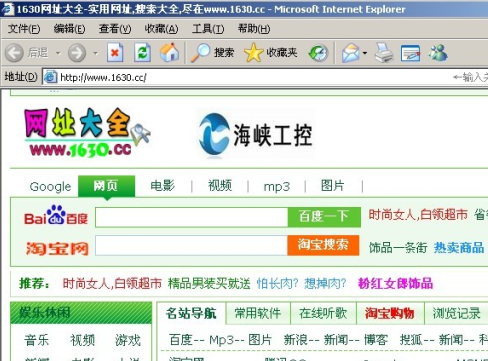Select the 电影 search tab

pos(162,186)
